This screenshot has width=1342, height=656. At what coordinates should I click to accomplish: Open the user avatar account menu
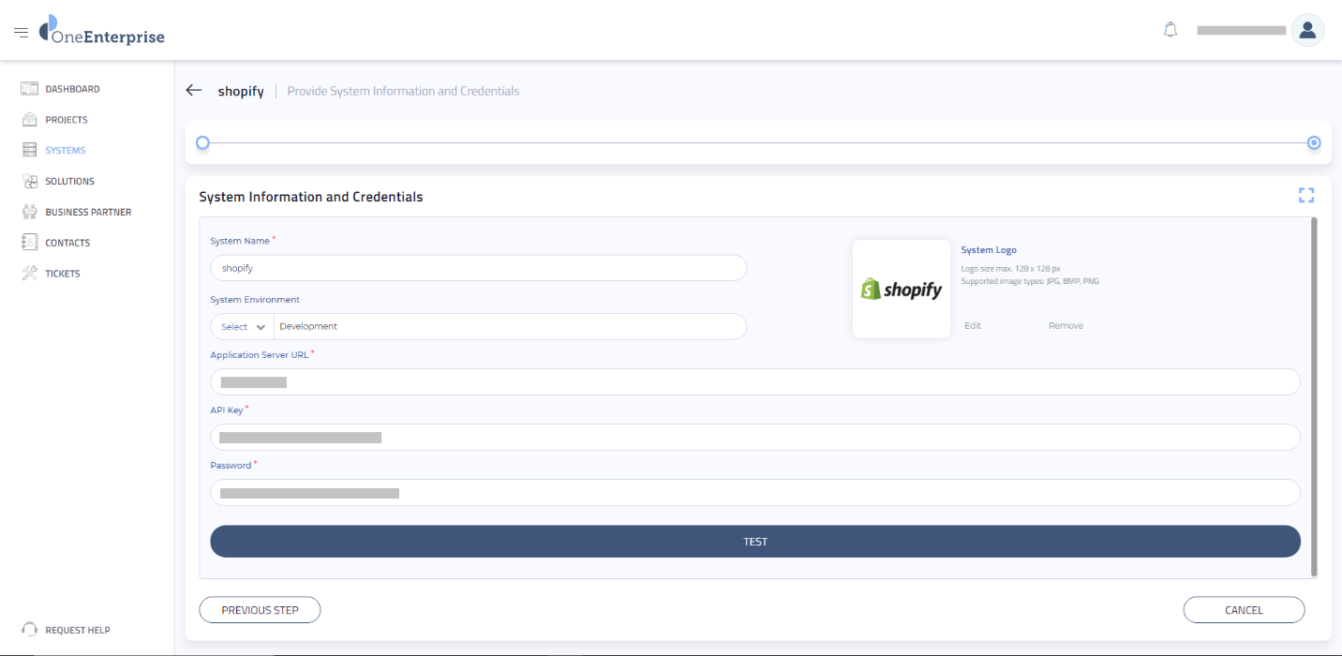1307,29
